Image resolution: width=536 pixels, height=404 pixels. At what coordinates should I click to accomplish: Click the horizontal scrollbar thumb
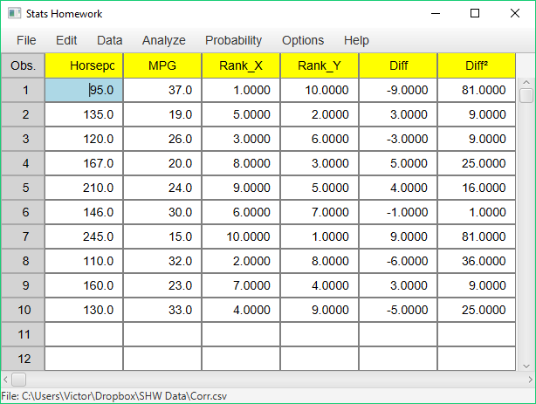pyautogui.click(x=18, y=380)
